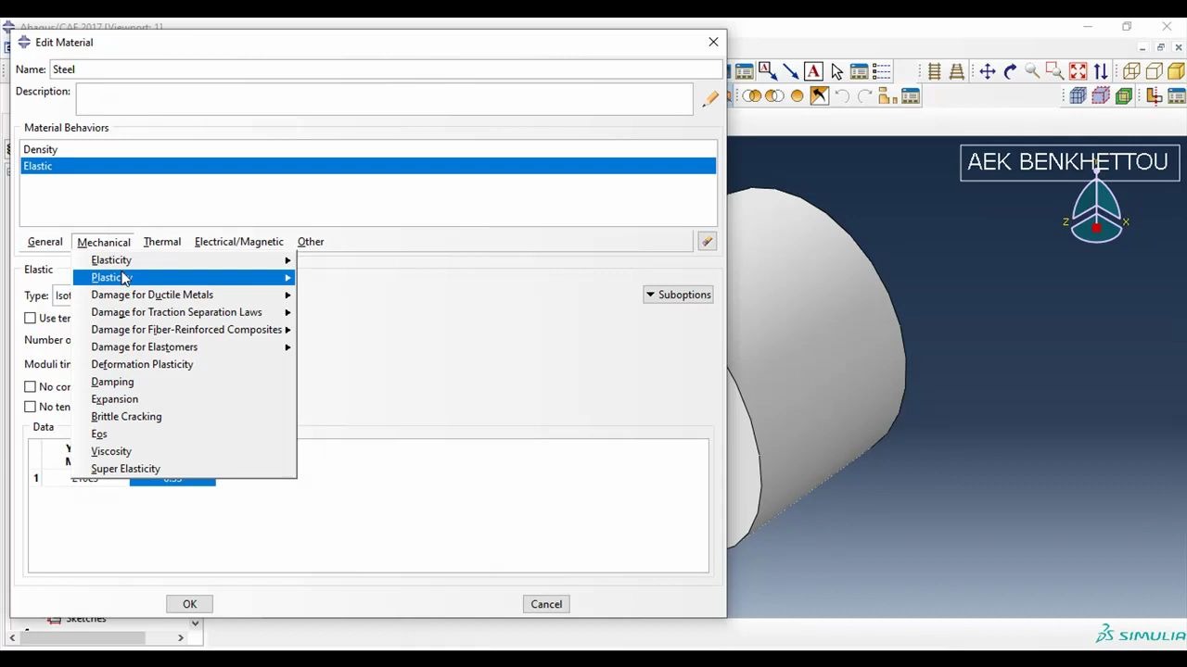This screenshot has height=667, width=1187.
Task: Open the Thermal menu
Action: point(162,242)
